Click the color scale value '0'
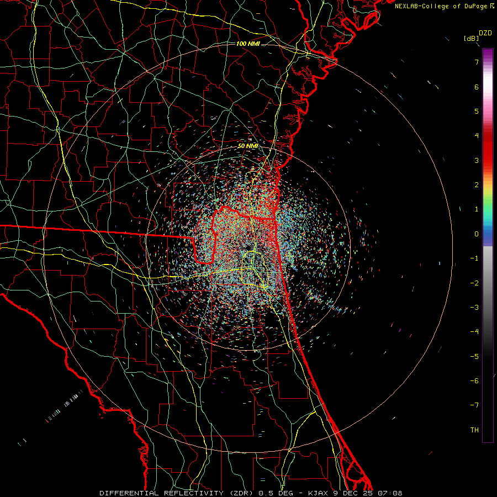The image size is (497, 497). pos(477,234)
